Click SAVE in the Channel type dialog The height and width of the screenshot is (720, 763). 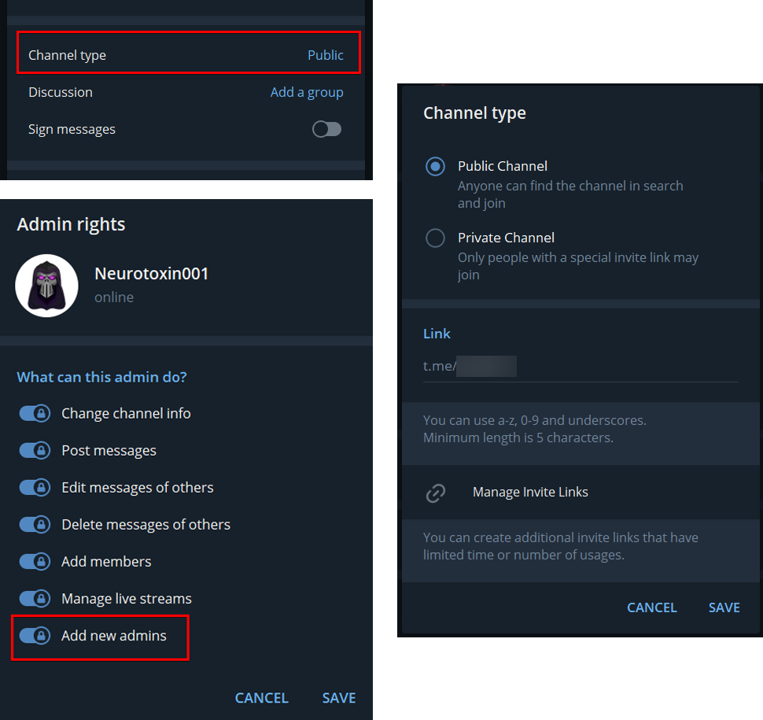724,607
